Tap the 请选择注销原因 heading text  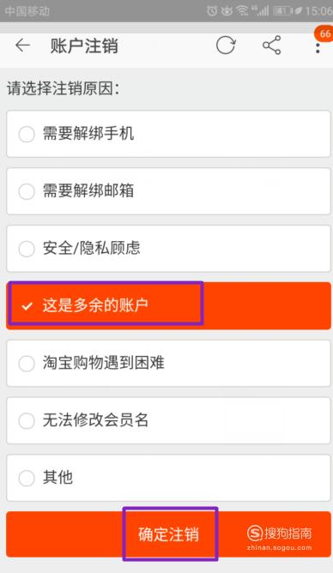coord(63,88)
